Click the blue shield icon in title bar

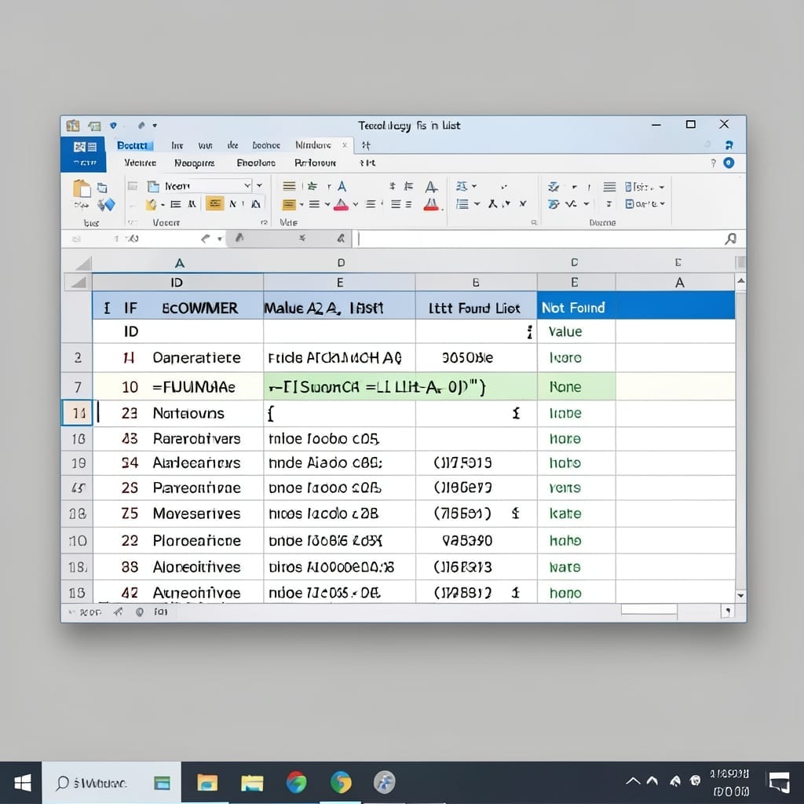[x=113, y=125]
